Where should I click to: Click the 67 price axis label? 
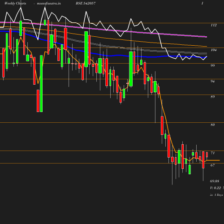[x=213, y=165]
